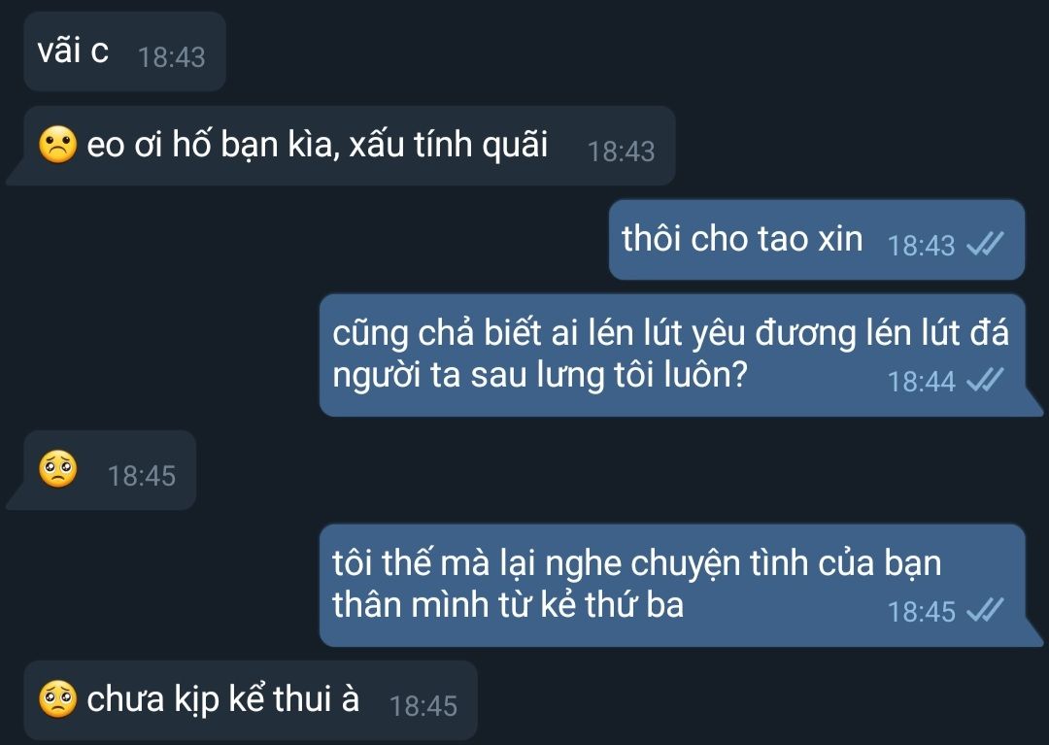Click the 18:43 timestamp on 'vãi c'
This screenshot has height=745, width=1049.
(x=171, y=57)
